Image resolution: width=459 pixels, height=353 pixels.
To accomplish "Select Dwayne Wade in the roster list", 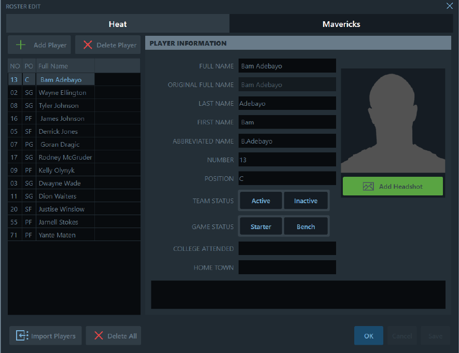I will [x=60, y=183].
